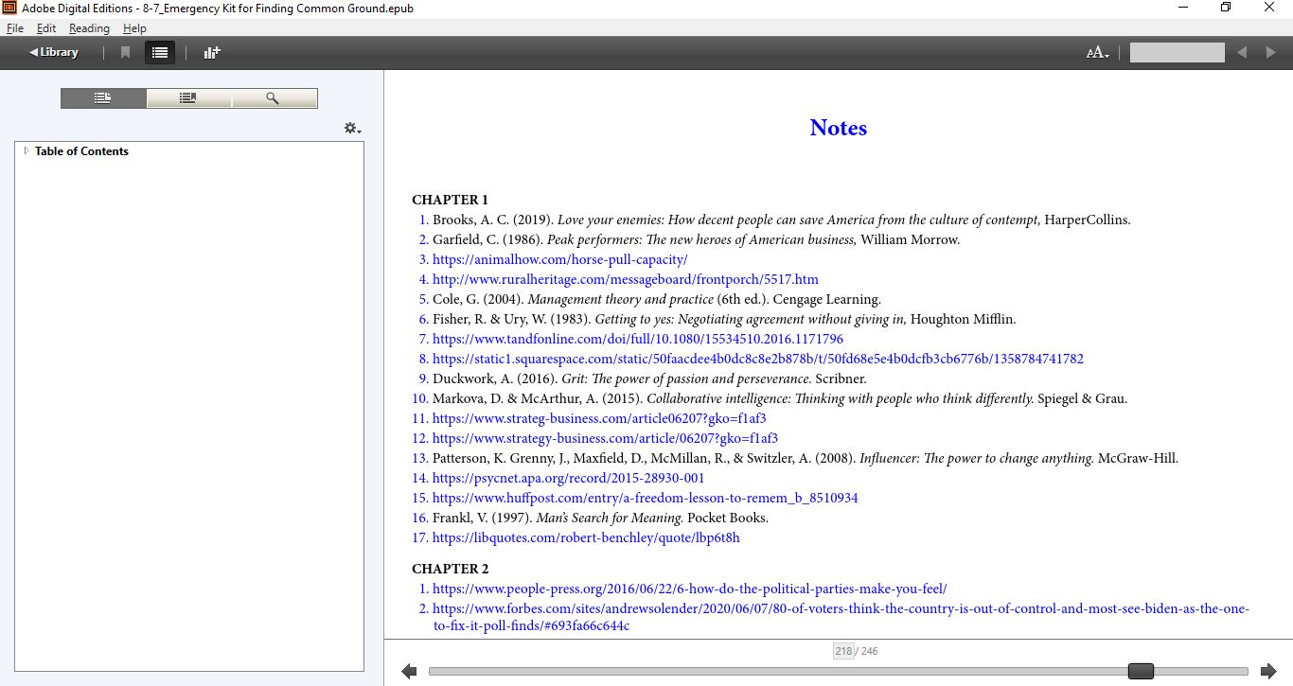Click footnote number 10 for Markova
Image resolution: width=1293 pixels, height=686 pixels.
point(420,398)
